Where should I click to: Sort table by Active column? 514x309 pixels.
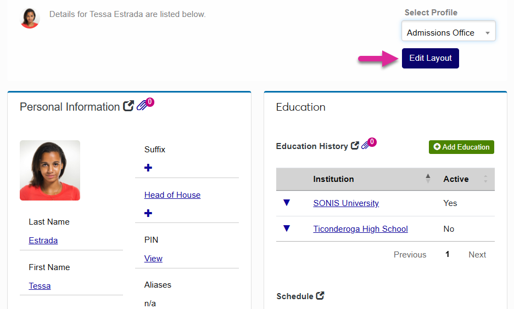pyautogui.click(x=485, y=179)
